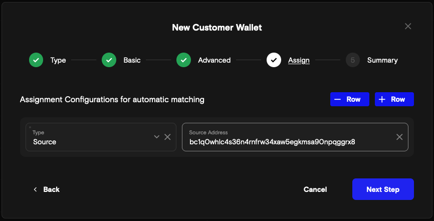Open the Type Source combo box

coord(90,137)
